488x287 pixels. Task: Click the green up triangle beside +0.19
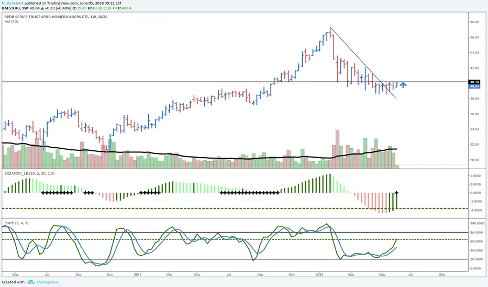coord(42,8)
